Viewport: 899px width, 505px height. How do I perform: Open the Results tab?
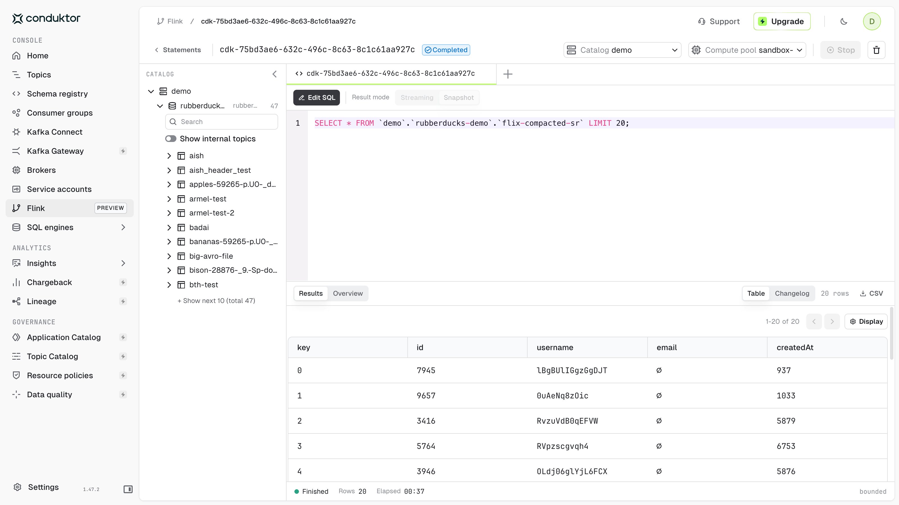pos(311,293)
